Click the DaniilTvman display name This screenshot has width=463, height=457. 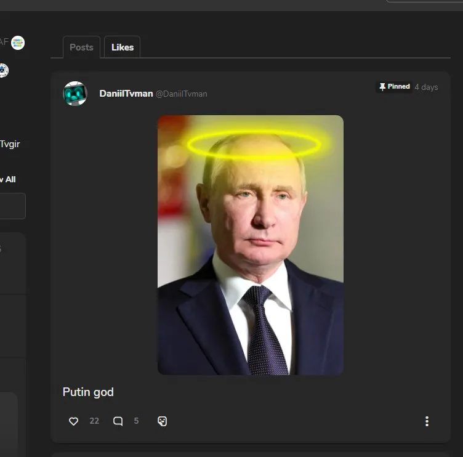pyautogui.click(x=126, y=94)
